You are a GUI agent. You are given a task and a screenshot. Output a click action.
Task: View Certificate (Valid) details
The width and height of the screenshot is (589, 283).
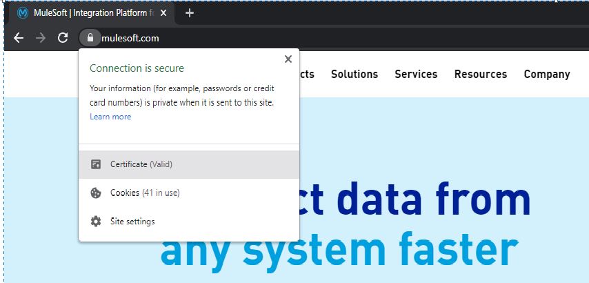coord(189,164)
